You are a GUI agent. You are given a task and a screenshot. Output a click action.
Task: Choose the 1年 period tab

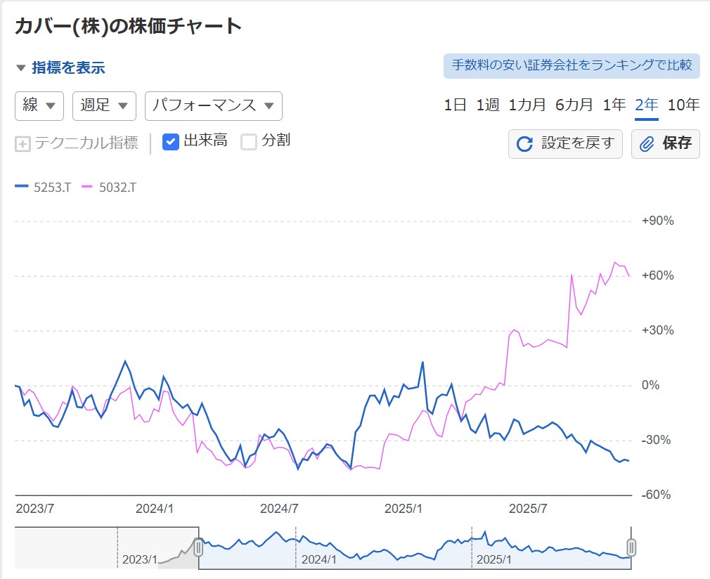pyautogui.click(x=614, y=105)
